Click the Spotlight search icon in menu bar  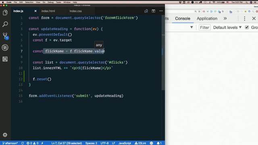[246, 2]
